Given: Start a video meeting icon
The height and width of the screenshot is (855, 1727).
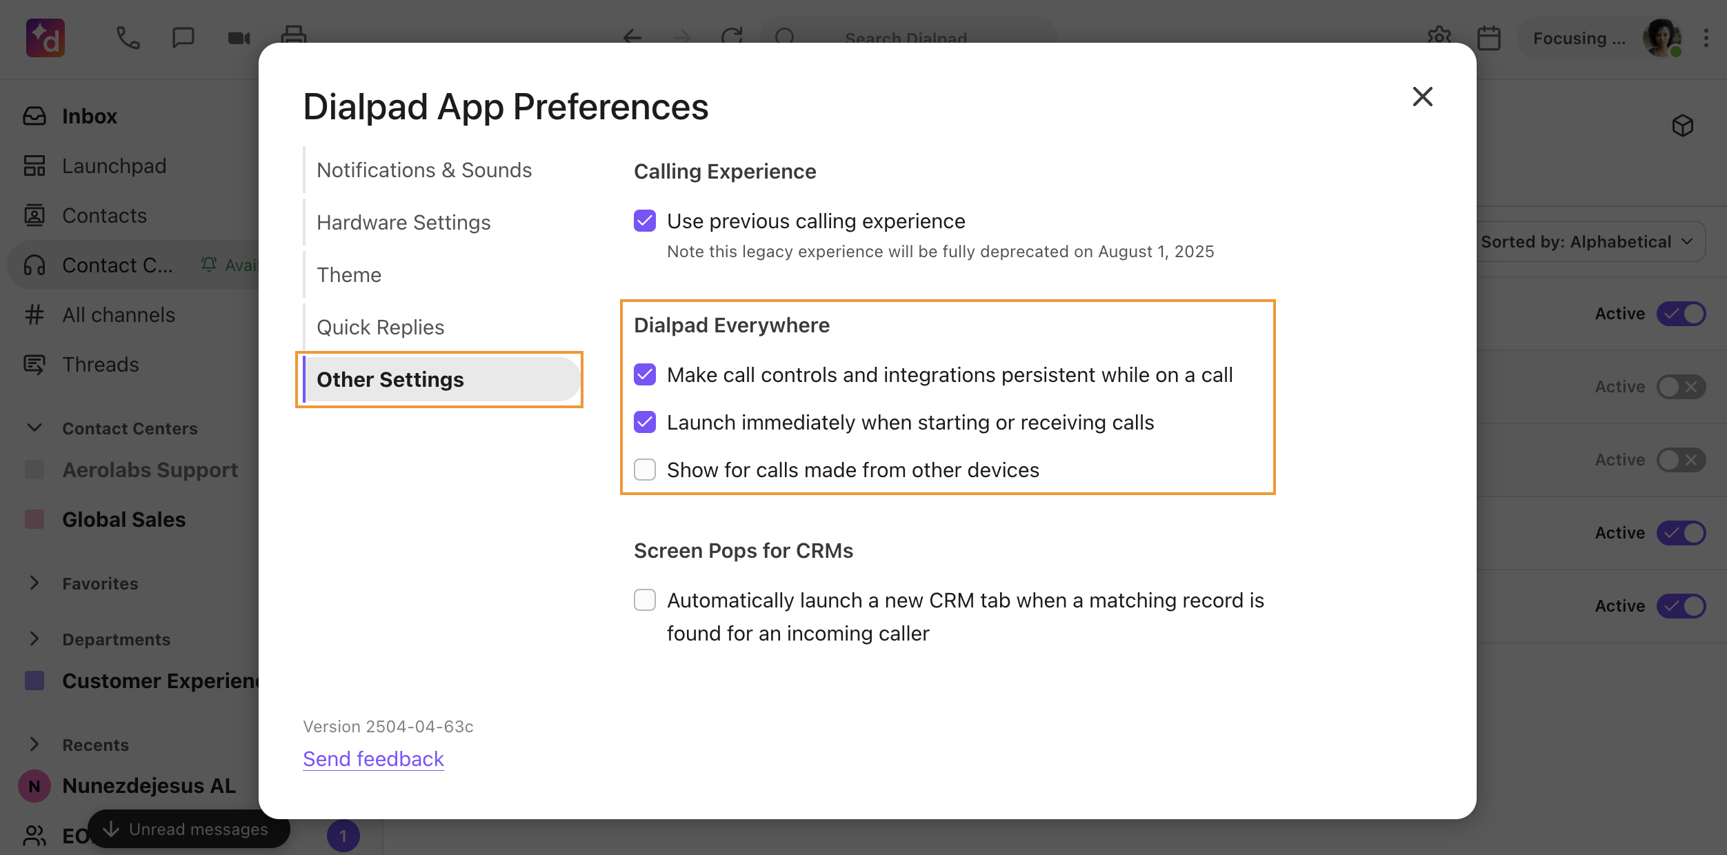Looking at the screenshot, I should coord(239,38).
